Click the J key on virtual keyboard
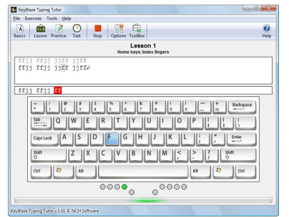This screenshot has width=289, height=217. [x=157, y=138]
